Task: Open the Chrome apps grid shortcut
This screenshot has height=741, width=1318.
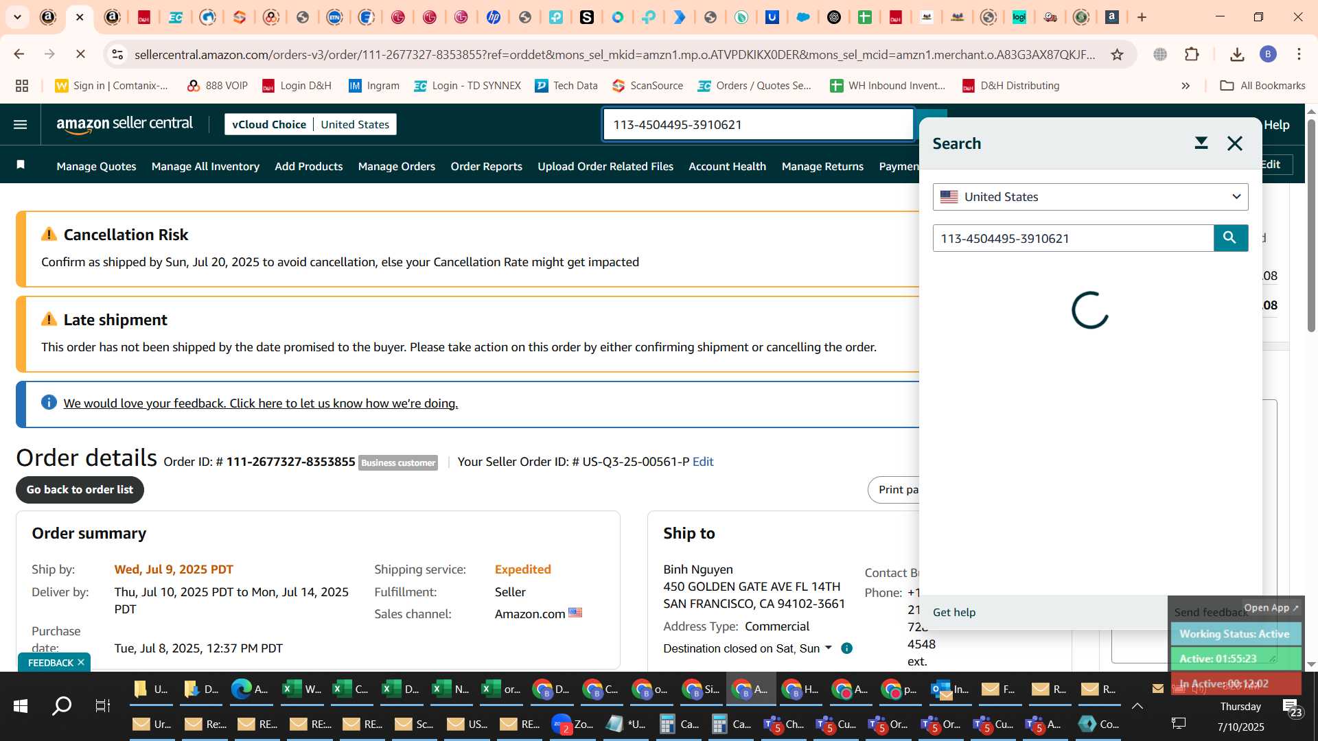Action: [22, 86]
